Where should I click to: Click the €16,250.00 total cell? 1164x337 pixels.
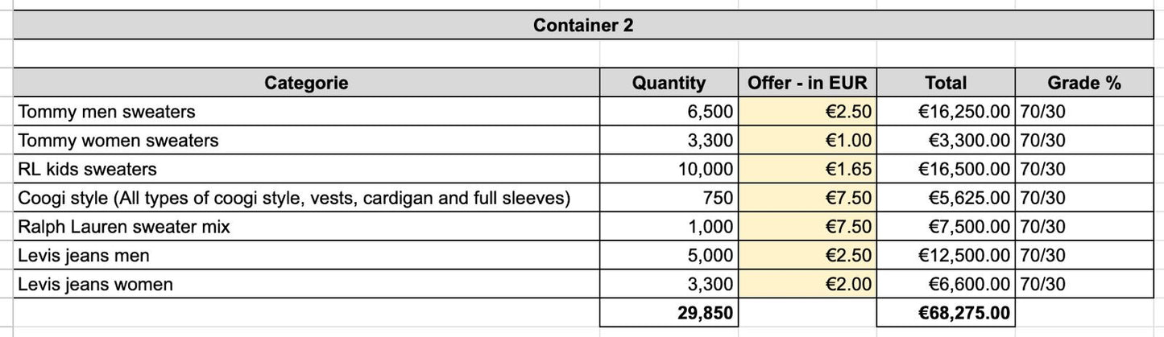point(946,111)
